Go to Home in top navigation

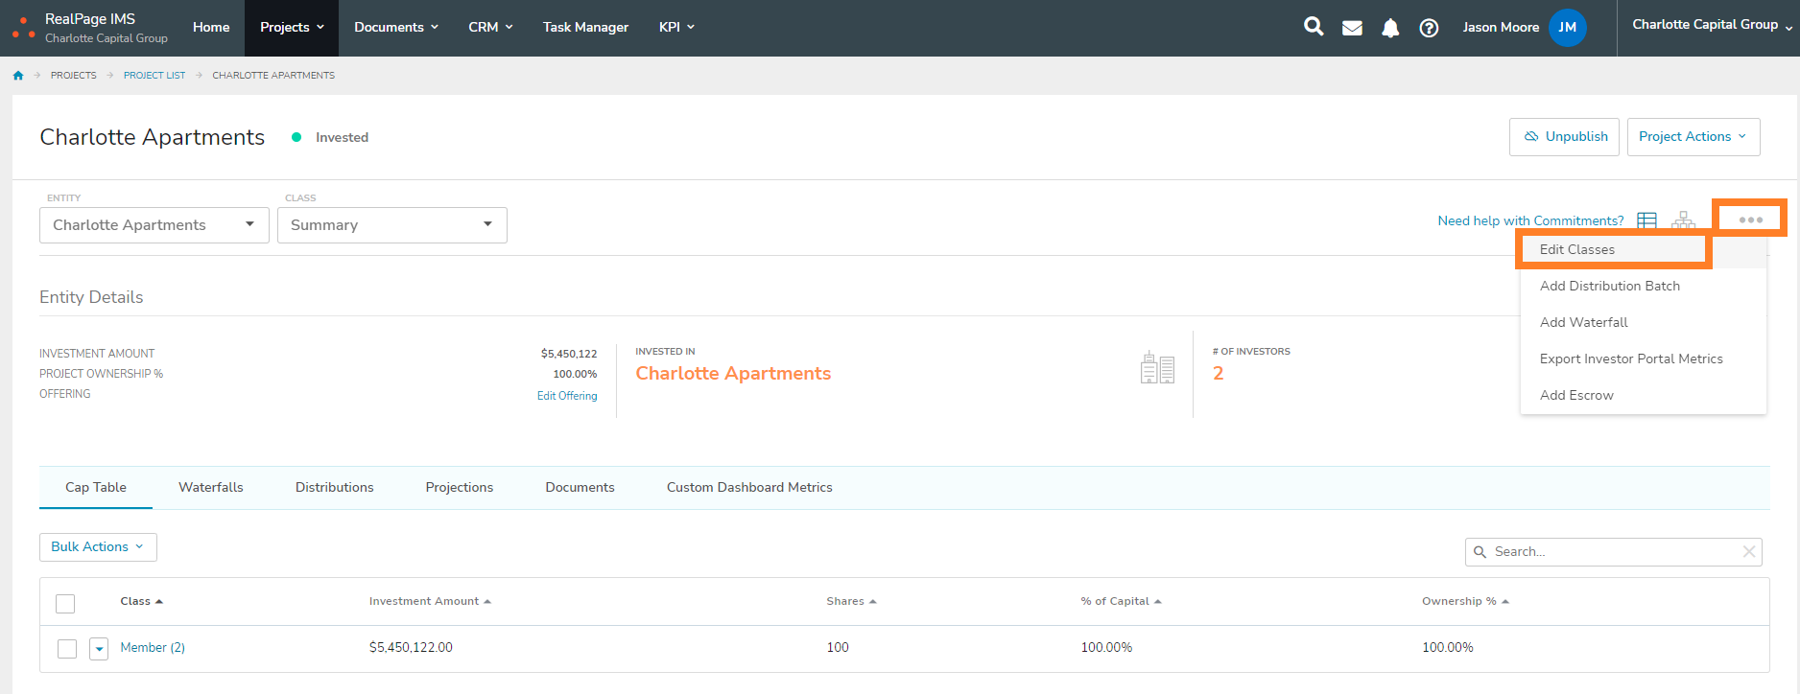coord(211,28)
